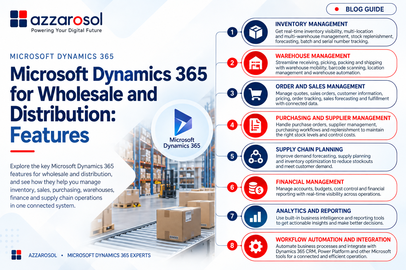
Task: Select WORKFLOW AUTOMATION AND INTEGRATION heading
Action: tap(333, 239)
